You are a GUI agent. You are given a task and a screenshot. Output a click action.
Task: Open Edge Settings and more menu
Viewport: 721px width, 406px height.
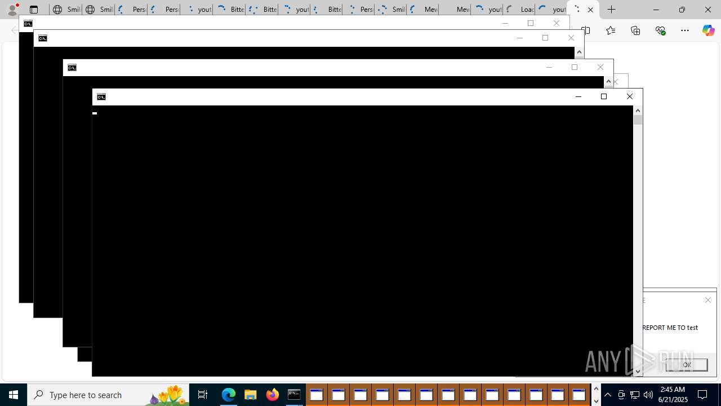tap(685, 30)
